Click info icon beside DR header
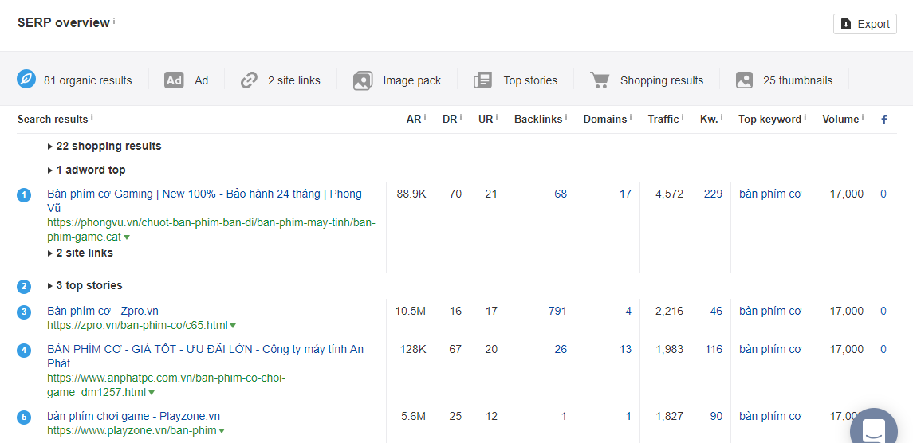The width and height of the screenshot is (913, 443). pyautogui.click(x=461, y=118)
